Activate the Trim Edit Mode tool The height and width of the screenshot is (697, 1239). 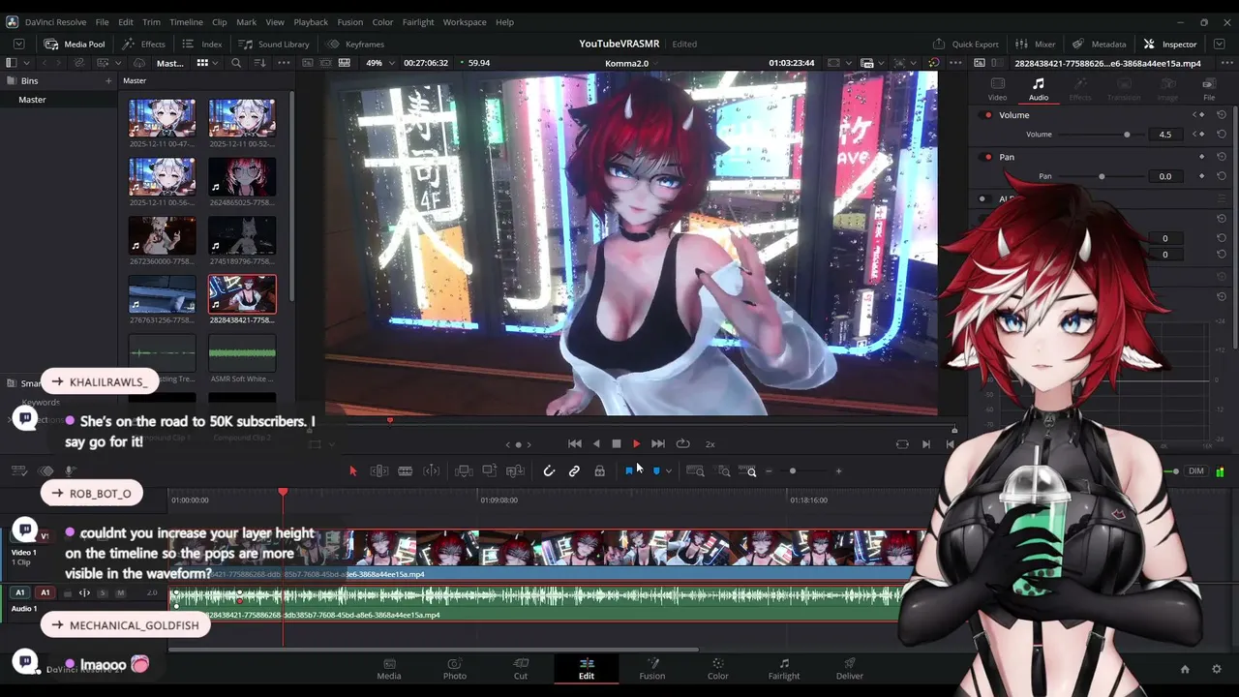coord(379,471)
